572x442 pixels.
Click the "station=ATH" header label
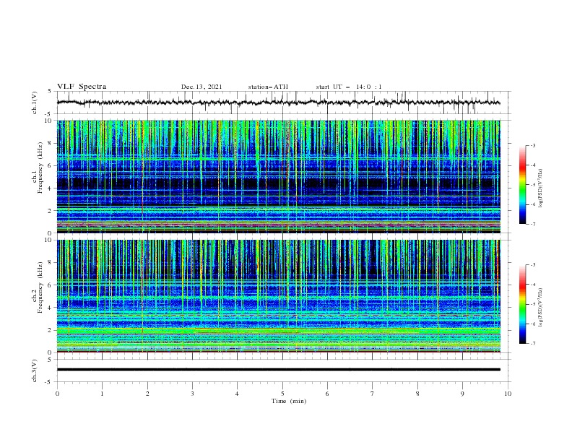coord(268,87)
